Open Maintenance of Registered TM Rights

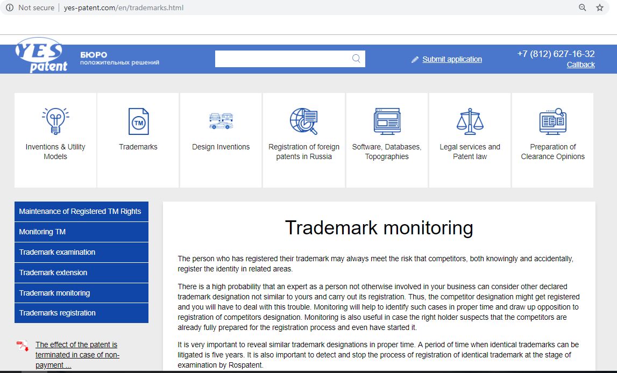(81, 211)
